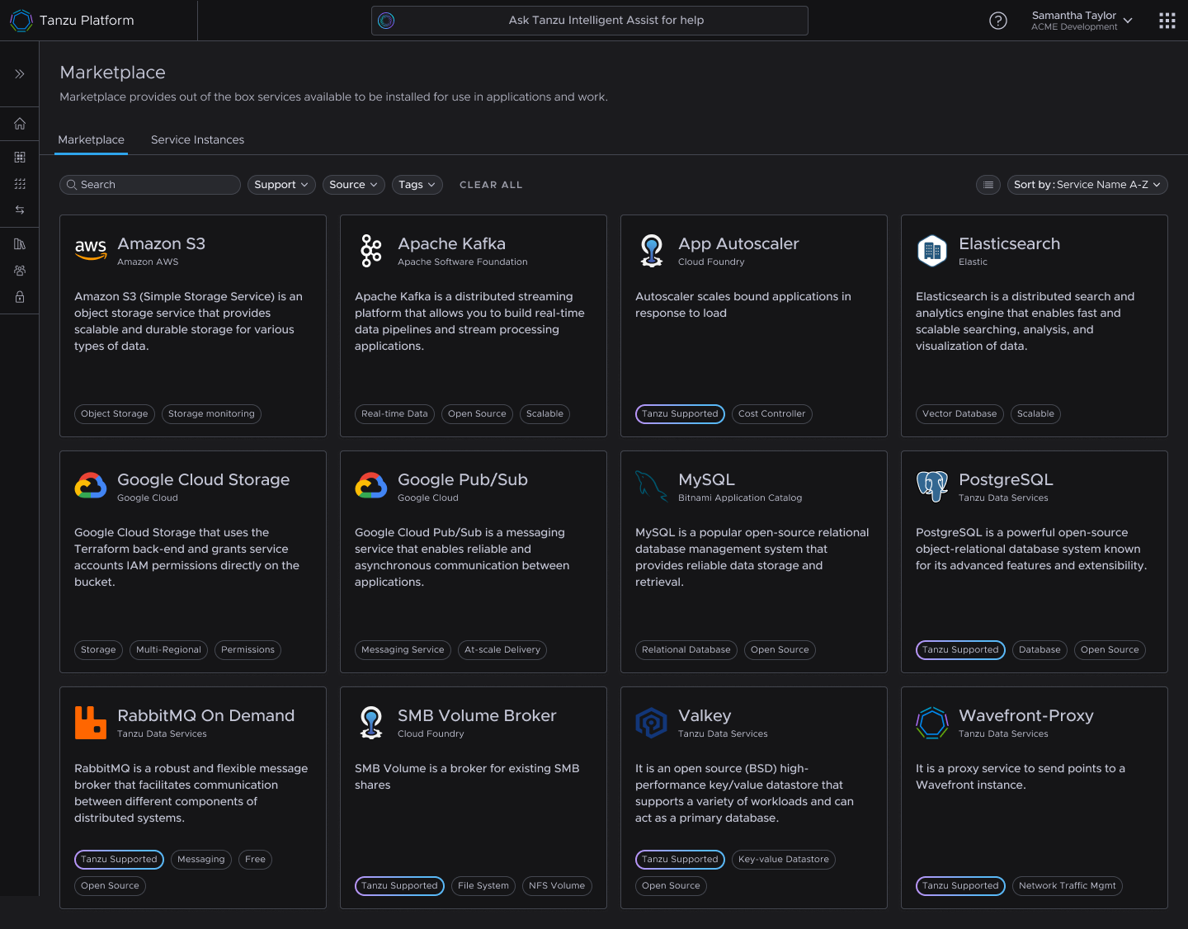Open the lock security sidebar icon
Image resolution: width=1188 pixels, height=929 pixels.
(20, 297)
